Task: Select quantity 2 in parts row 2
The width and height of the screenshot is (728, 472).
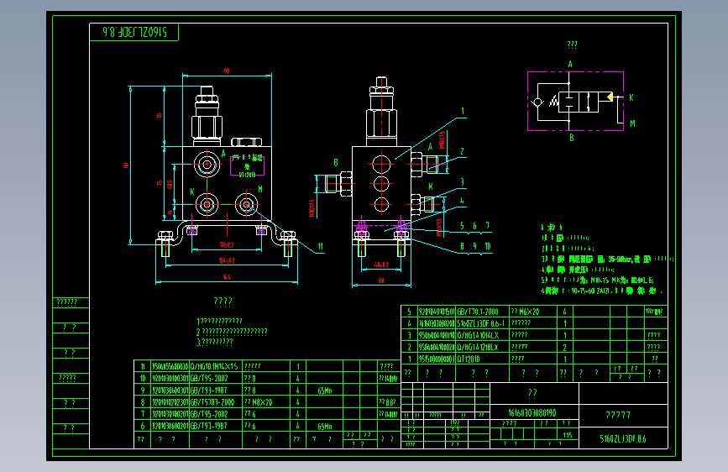Action: click(564, 347)
